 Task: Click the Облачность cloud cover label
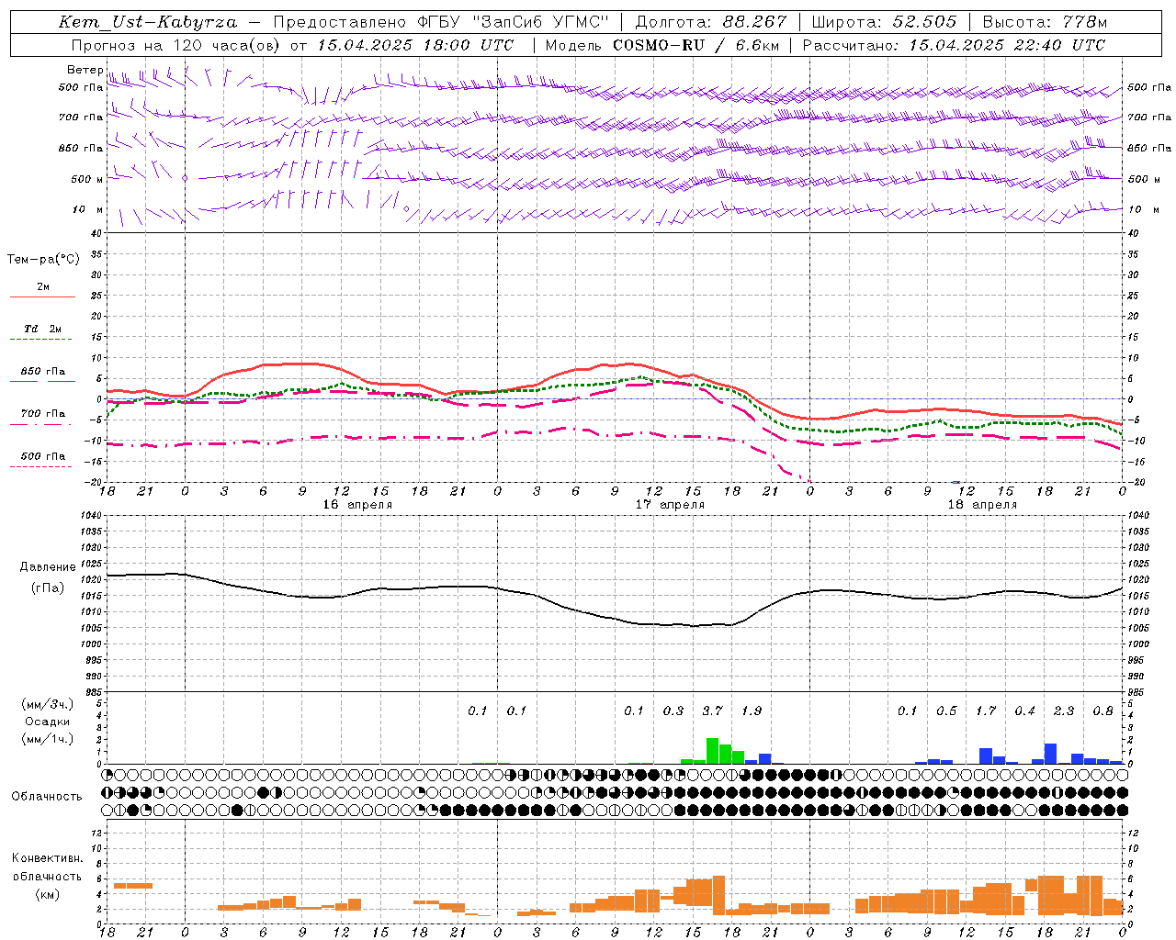pyautogui.click(x=47, y=796)
